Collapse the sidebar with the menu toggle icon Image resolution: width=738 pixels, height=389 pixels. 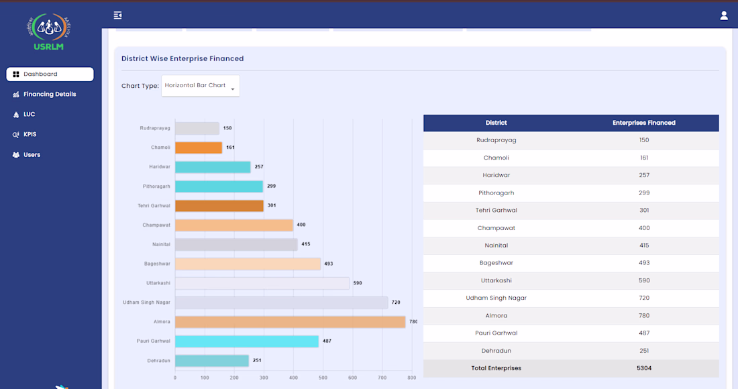click(117, 15)
